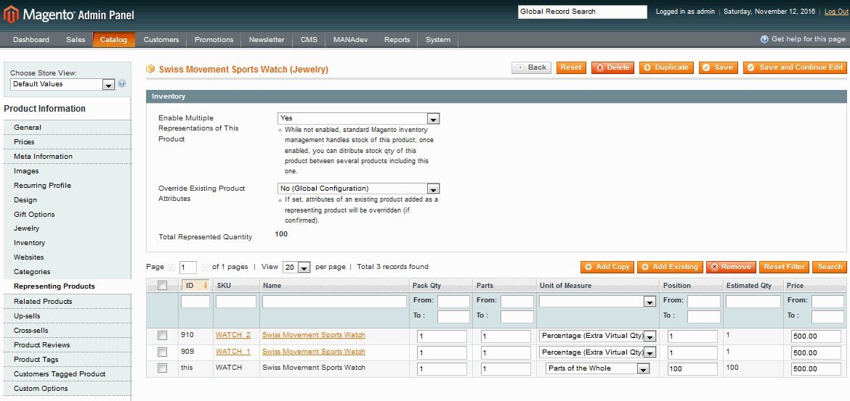The height and width of the screenshot is (401, 850).
Task: Open product name link in row 910
Action: (x=314, y=335)
